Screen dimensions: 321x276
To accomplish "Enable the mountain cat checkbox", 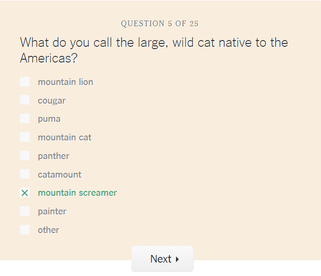I will click(x=25, y=138).
